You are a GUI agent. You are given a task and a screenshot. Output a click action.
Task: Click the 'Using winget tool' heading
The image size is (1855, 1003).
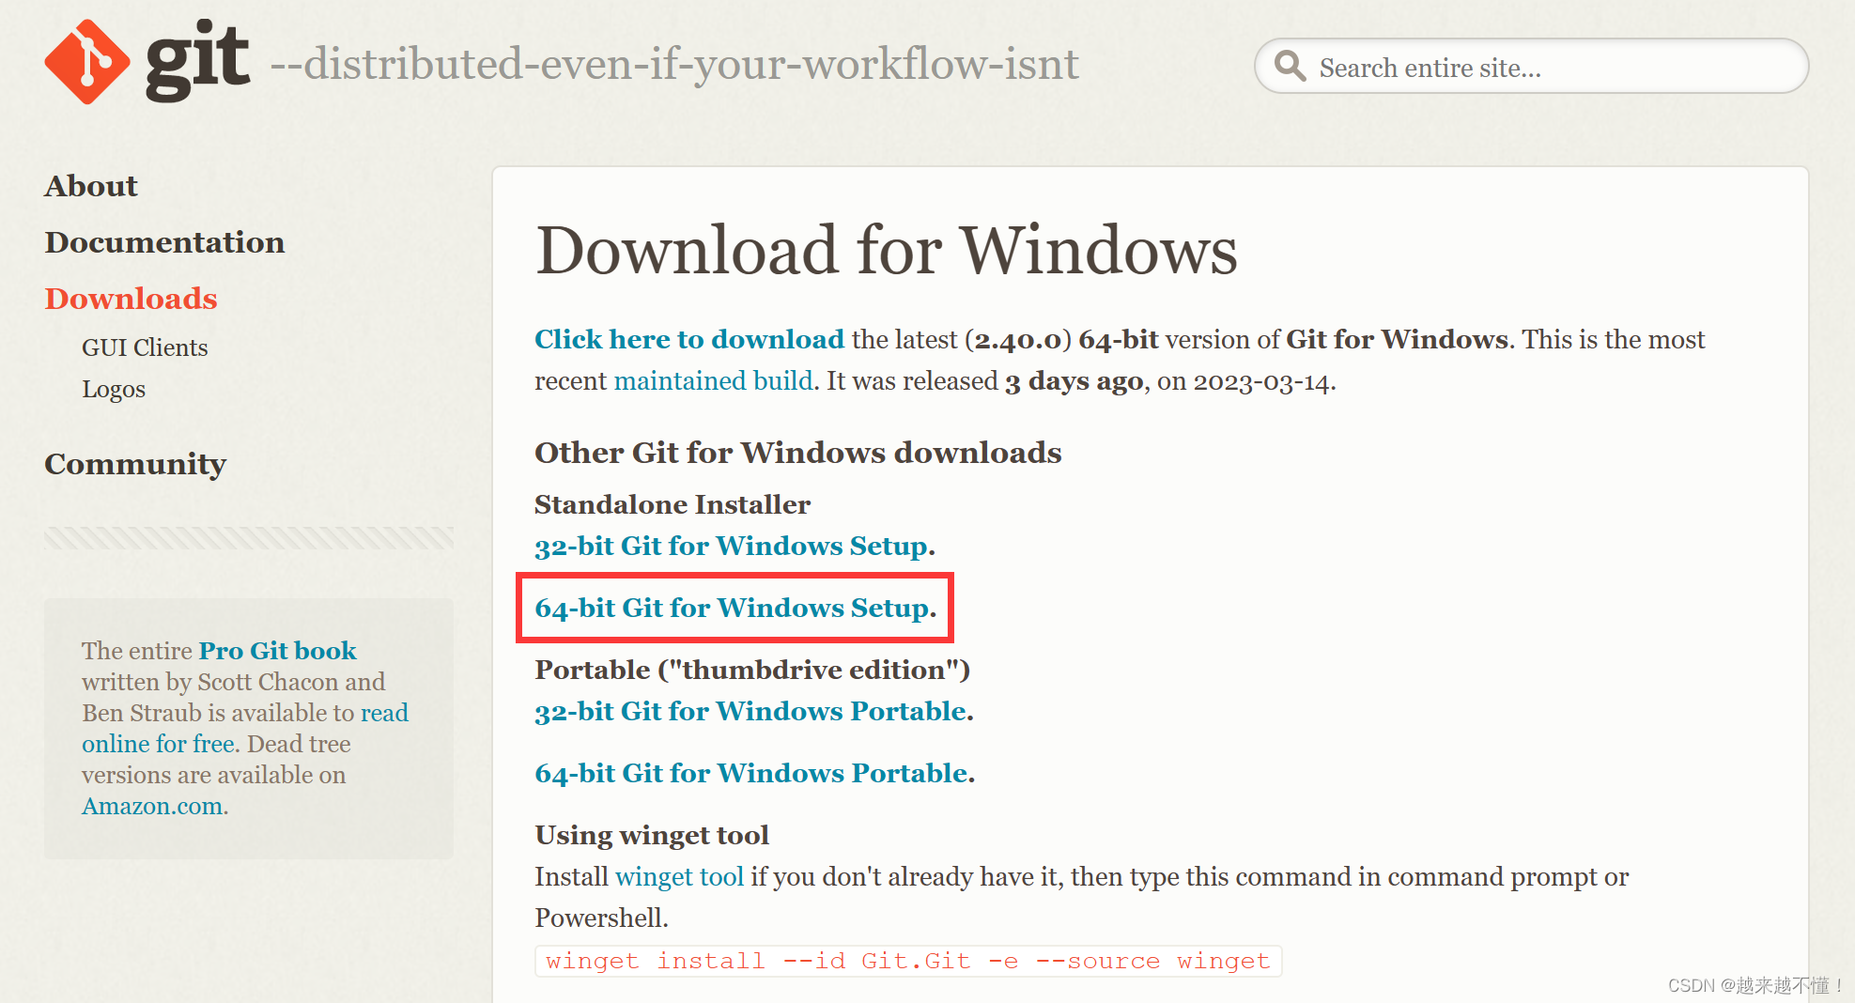652,835
